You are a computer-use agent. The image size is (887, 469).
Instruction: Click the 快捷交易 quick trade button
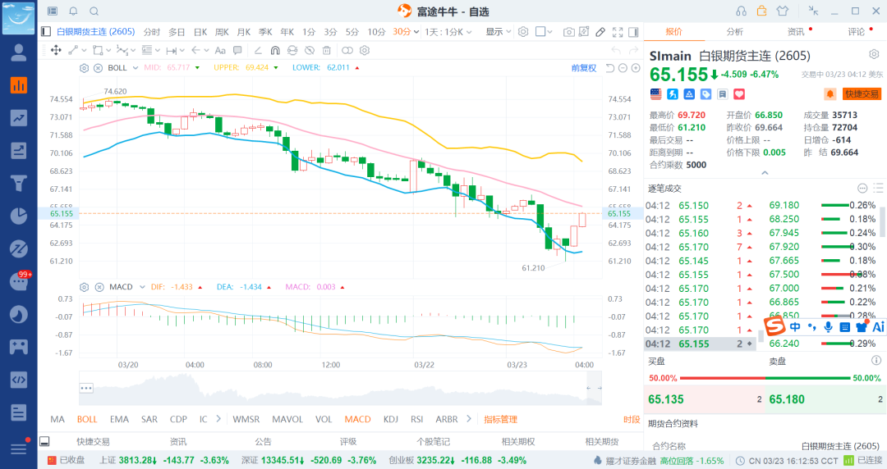coord(862,94)
